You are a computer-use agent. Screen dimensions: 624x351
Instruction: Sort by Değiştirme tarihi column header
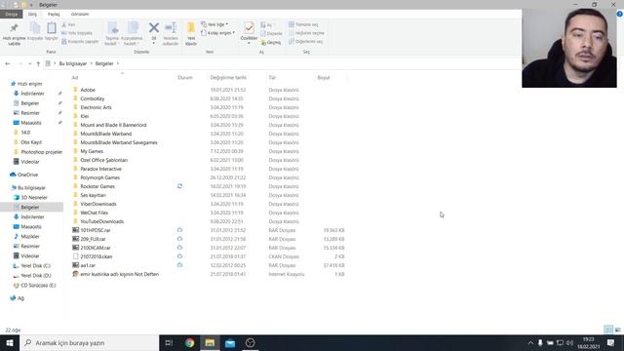[x=228, y=78]
